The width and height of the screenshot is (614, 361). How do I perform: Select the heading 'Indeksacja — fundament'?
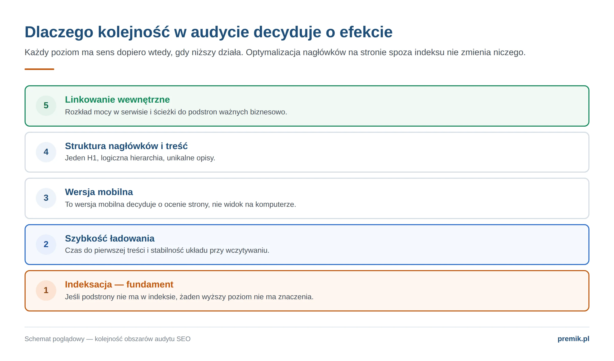tap(119, 284)
